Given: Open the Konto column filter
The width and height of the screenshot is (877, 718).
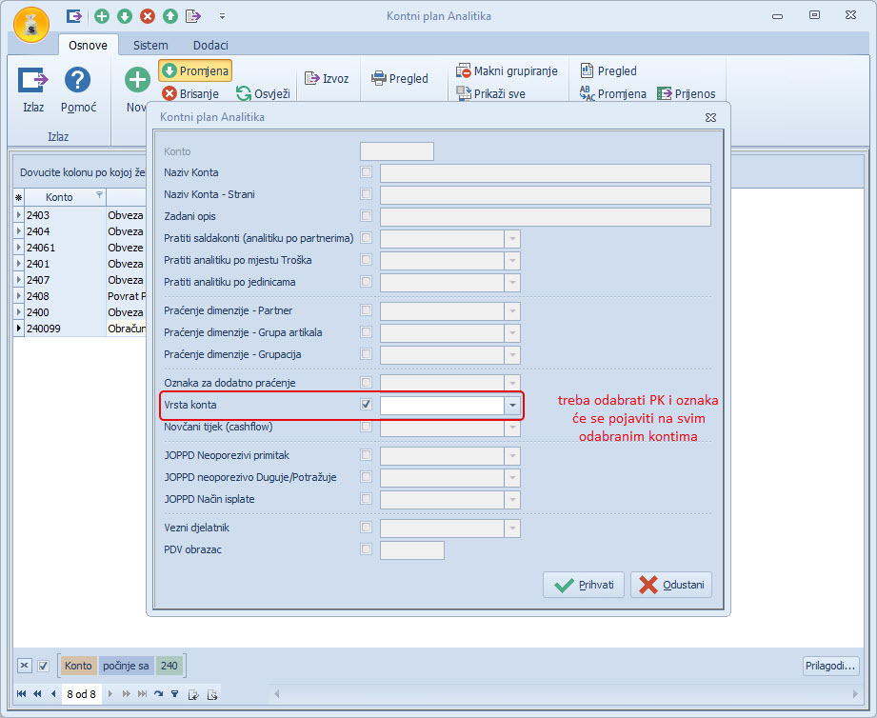Looking at the screenshot, I should (100, 194).
